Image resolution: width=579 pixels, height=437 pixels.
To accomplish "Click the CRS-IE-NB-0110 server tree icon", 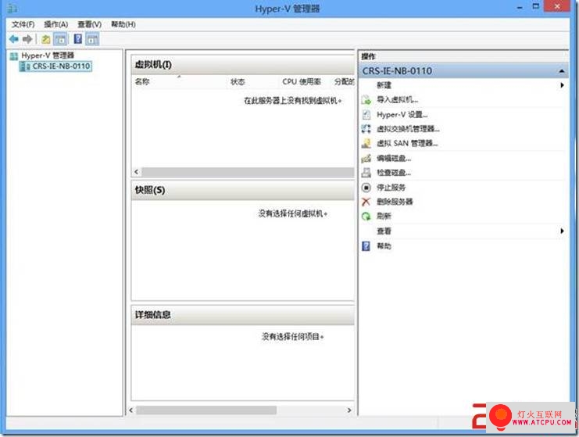I will [25, 66].
